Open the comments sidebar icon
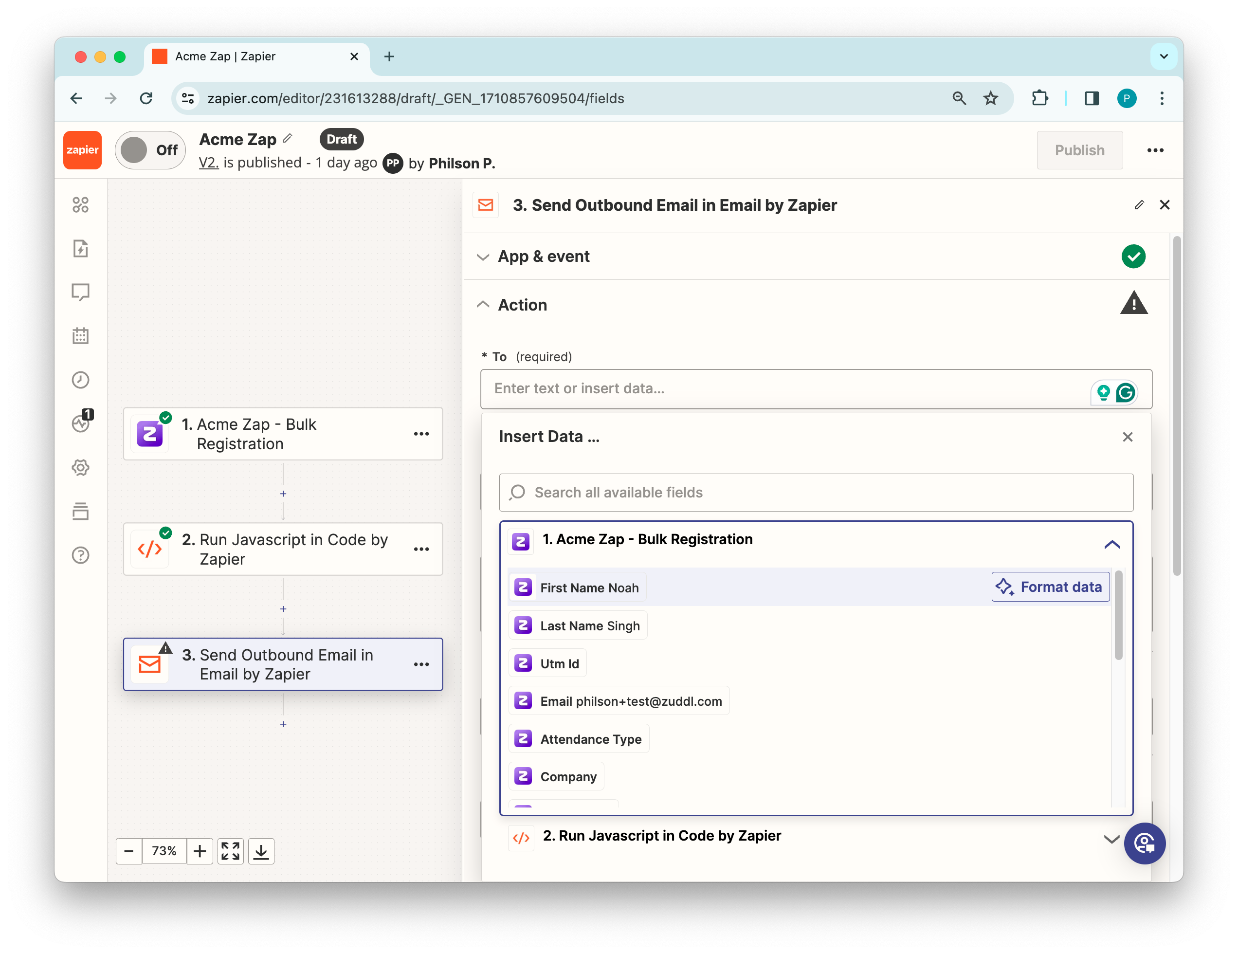Image resolution: width=1238 pixels, height=954 pixels. click(x=80, y=292)
